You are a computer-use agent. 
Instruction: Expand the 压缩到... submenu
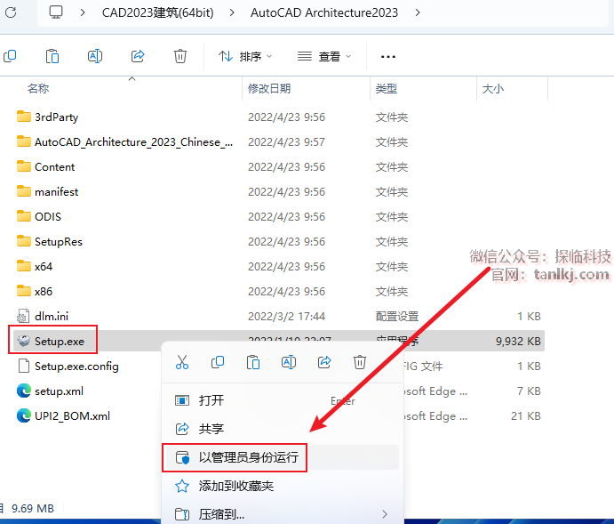coord(282,514)
